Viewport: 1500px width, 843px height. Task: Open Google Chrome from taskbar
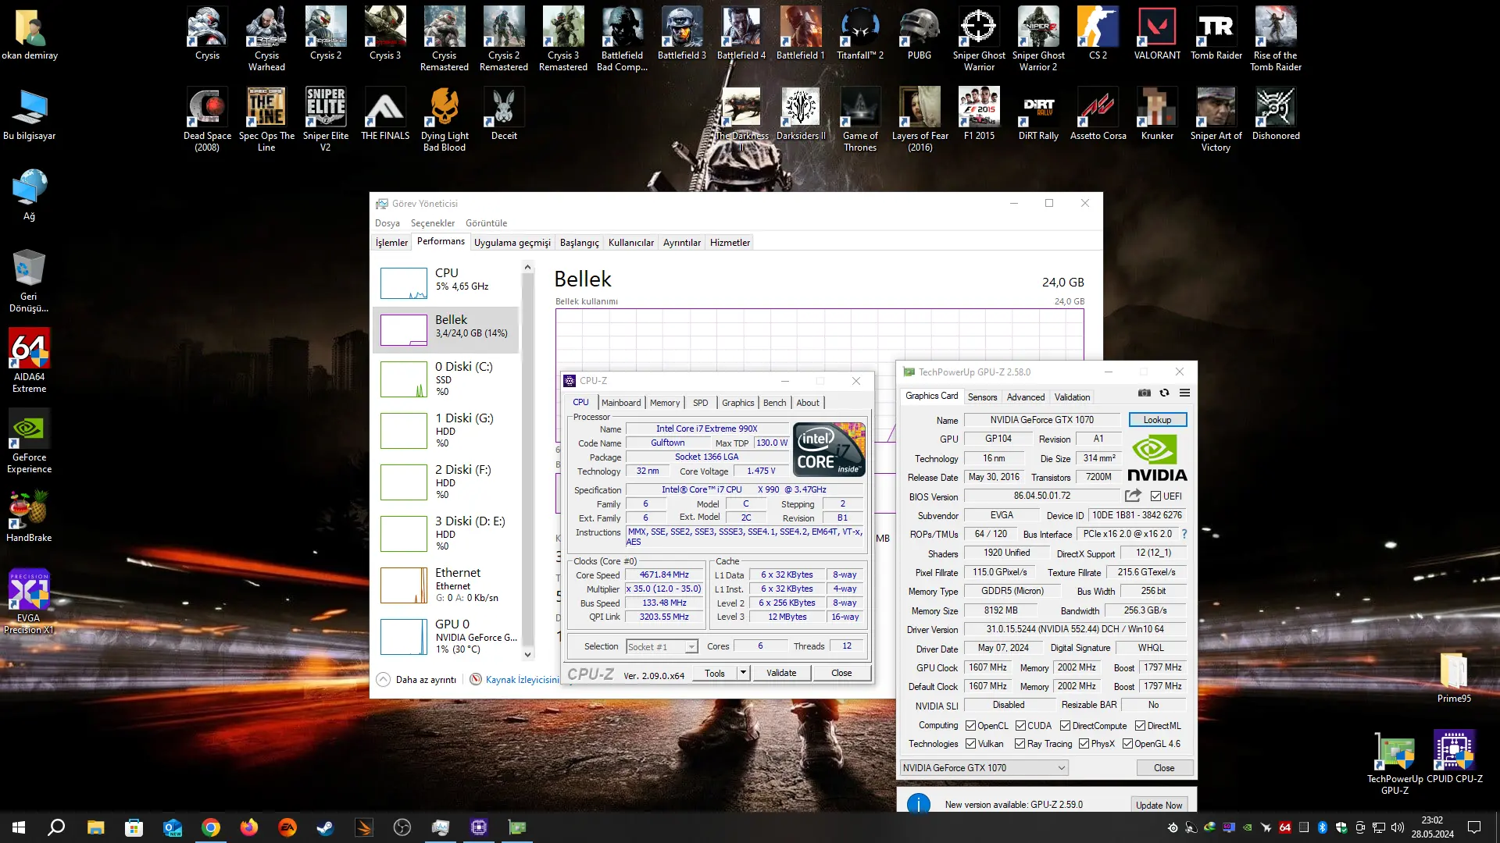point(211,827)
